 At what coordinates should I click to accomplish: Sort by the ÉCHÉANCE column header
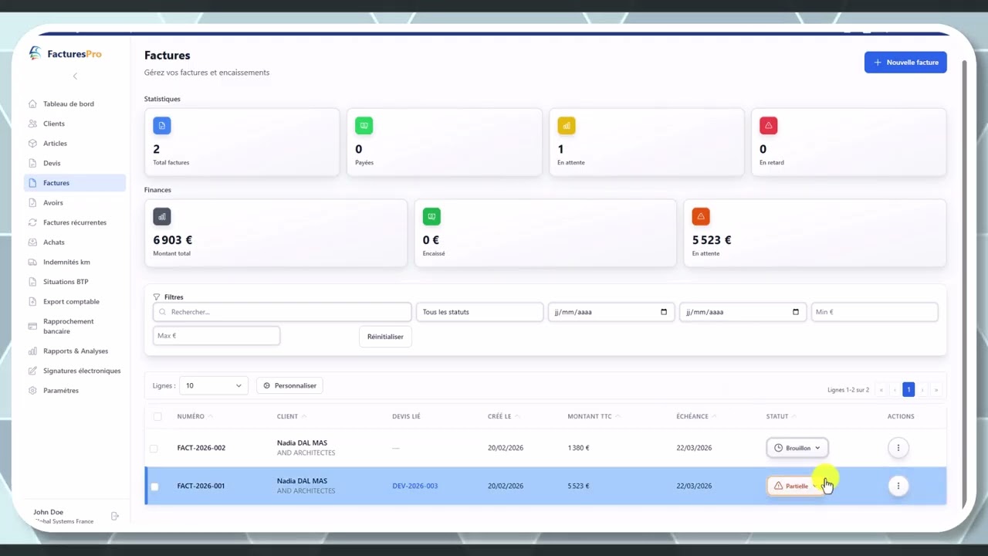(x=696, y=416)
